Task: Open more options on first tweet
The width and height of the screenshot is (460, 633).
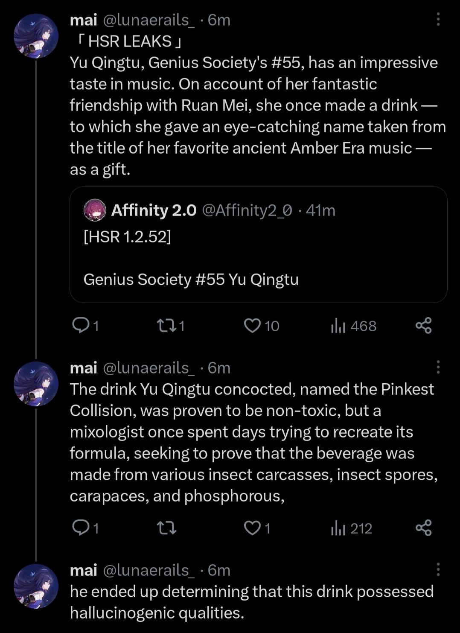Action: 438,19
